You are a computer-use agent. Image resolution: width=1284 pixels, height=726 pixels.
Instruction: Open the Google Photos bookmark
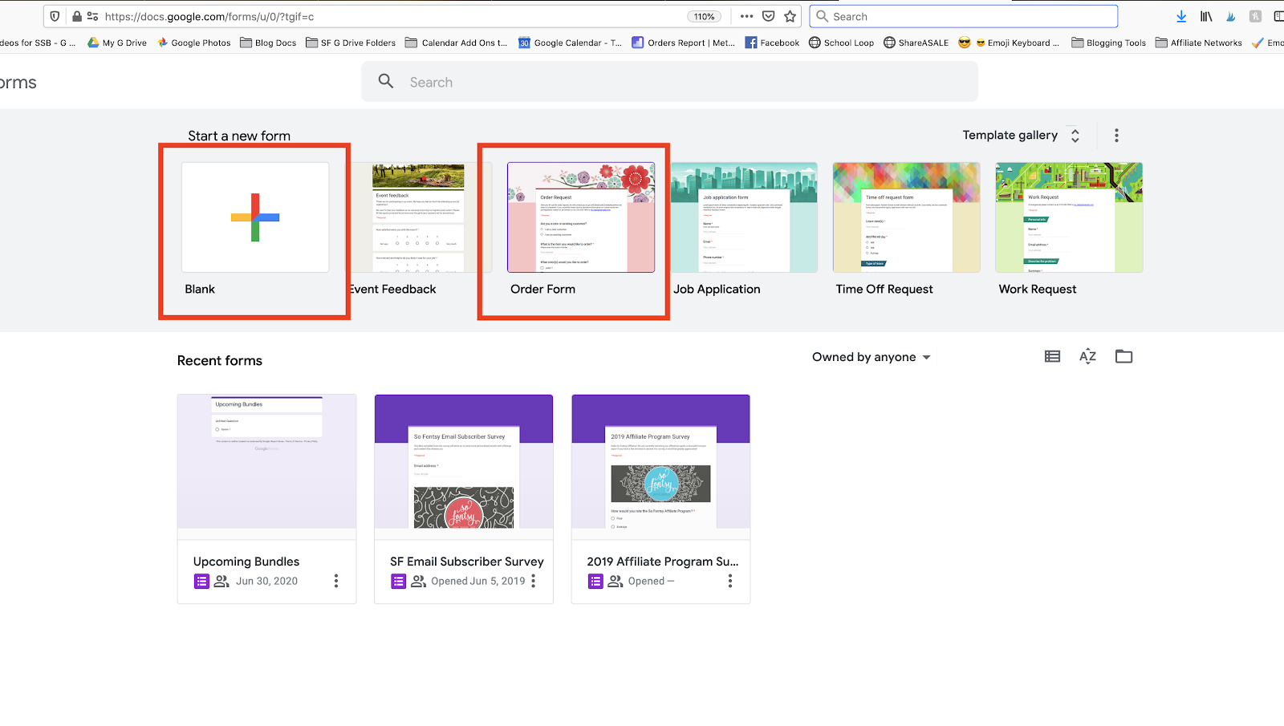click(194, 43)
